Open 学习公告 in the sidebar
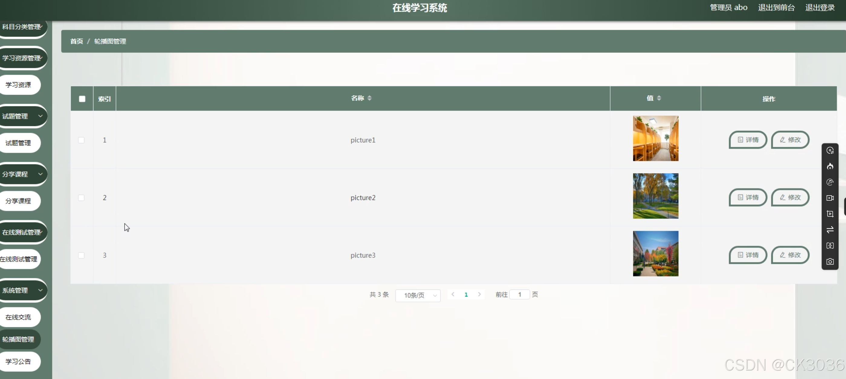 pos(18,361)
